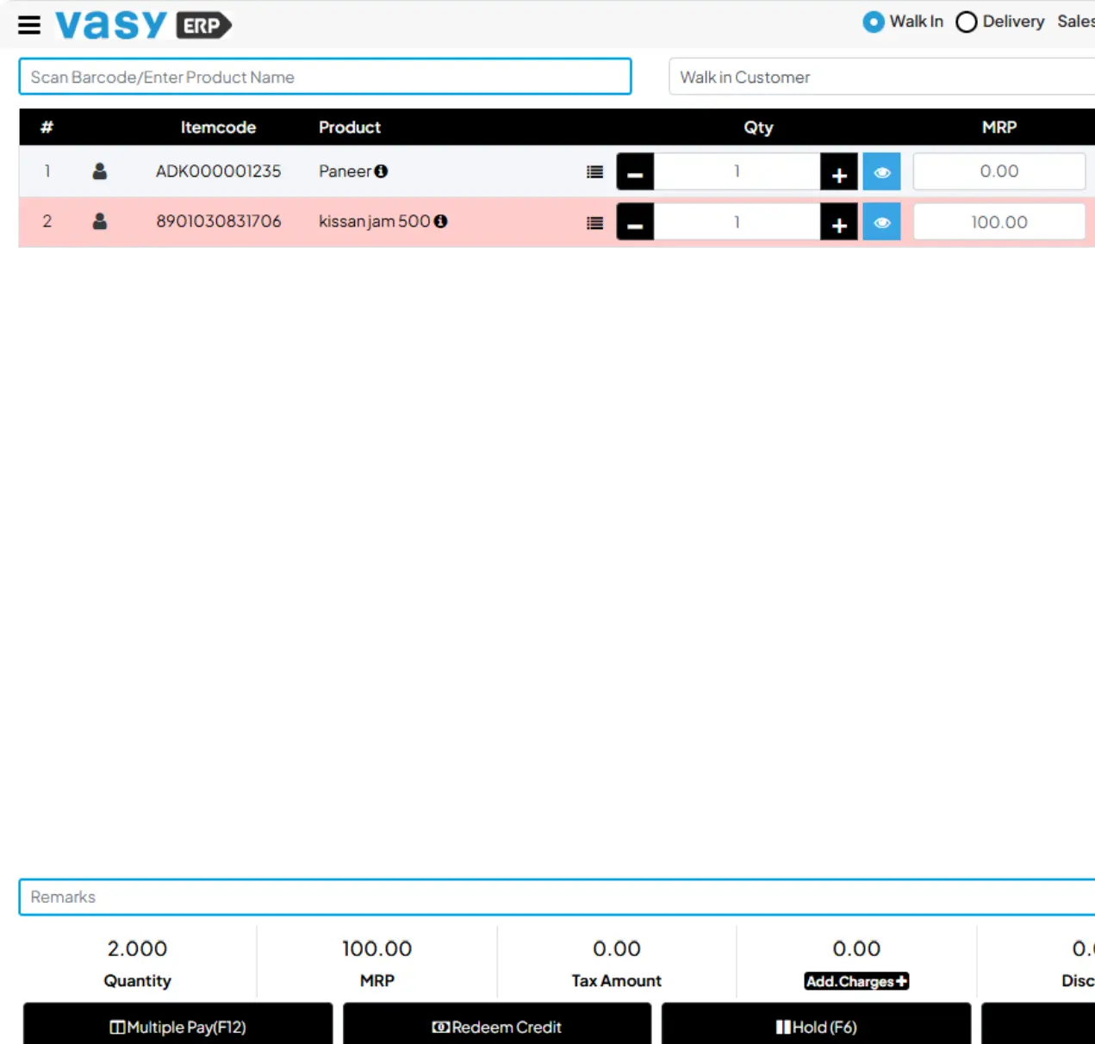Click the info icon next to Paneer
Viewport: 1095px width, 1044px height.
(382, 171)
